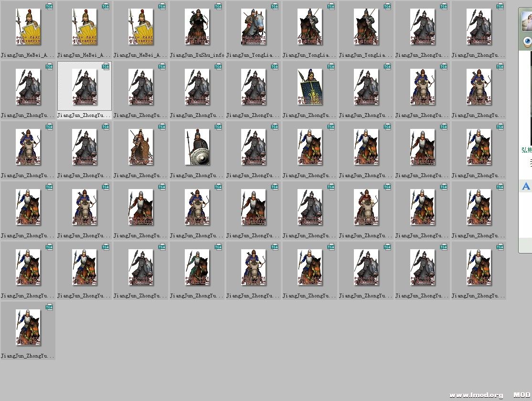Click the user avatar in chat panel
The image size is (532, 401).
point(527,21)
